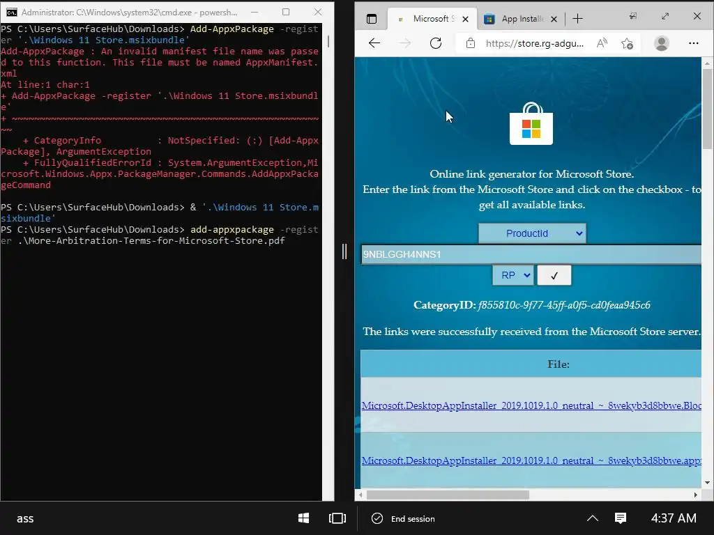Open the DesktopAppInstaller BlockMap link
The height and width of the screenshot is (535, 714).
[531, 405]
